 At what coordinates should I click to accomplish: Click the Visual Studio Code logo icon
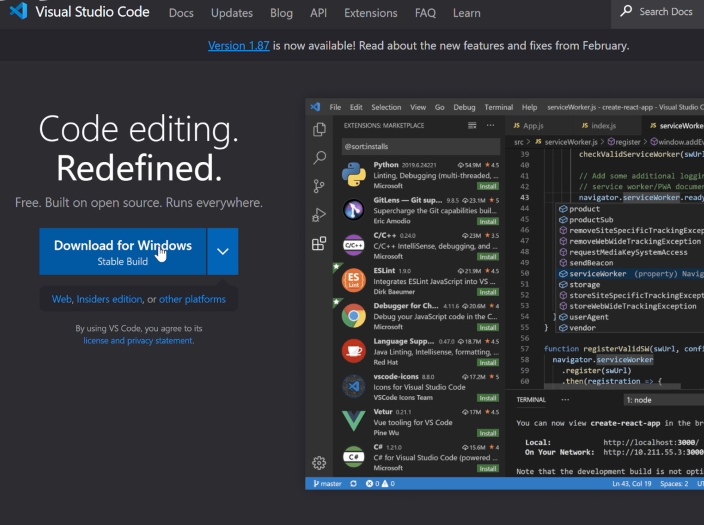point(18,11)
